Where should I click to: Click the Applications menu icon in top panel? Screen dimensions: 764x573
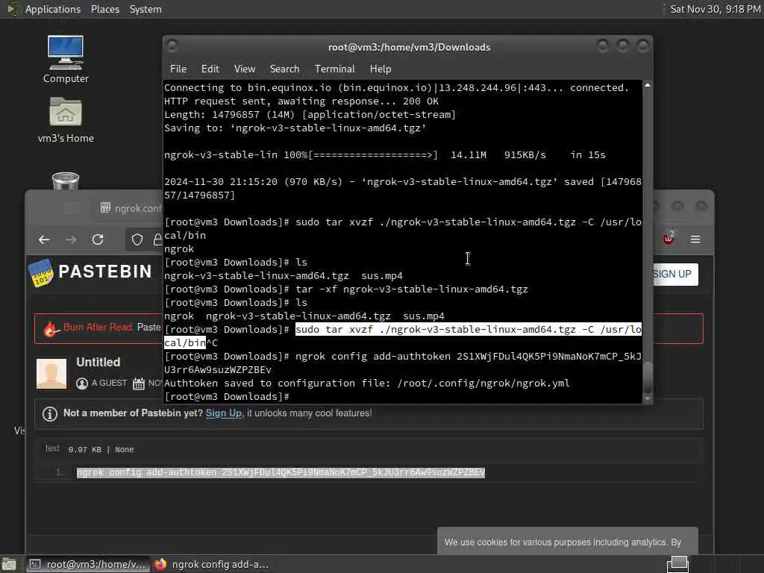(13, 9)
